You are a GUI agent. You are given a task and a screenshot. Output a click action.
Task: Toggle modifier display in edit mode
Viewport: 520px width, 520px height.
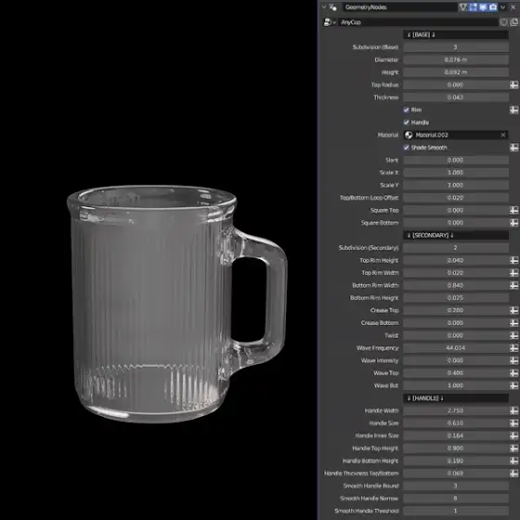coord(473,7)
